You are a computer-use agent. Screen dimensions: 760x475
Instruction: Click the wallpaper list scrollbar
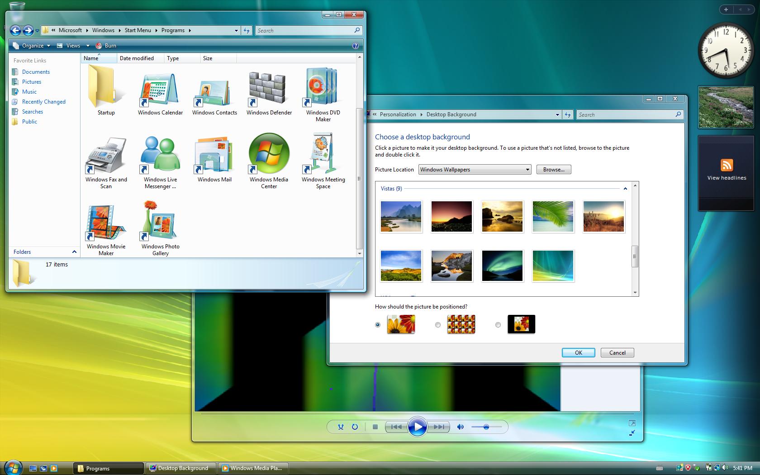635,256
